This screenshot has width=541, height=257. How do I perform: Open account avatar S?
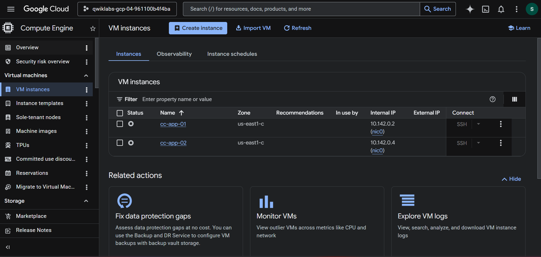(532, 9)
